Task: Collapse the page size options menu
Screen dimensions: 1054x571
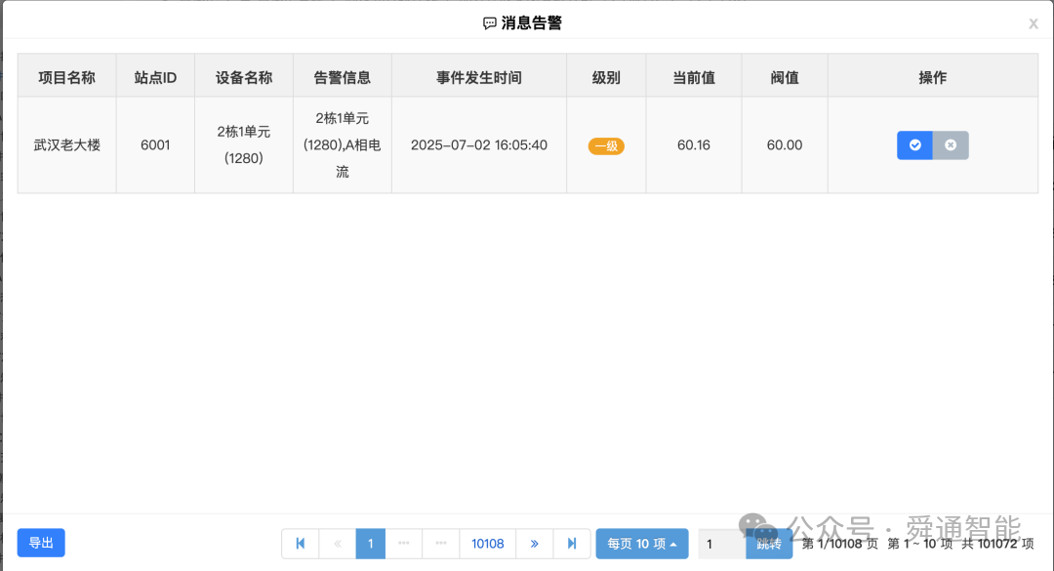Action: pos(640,544)
